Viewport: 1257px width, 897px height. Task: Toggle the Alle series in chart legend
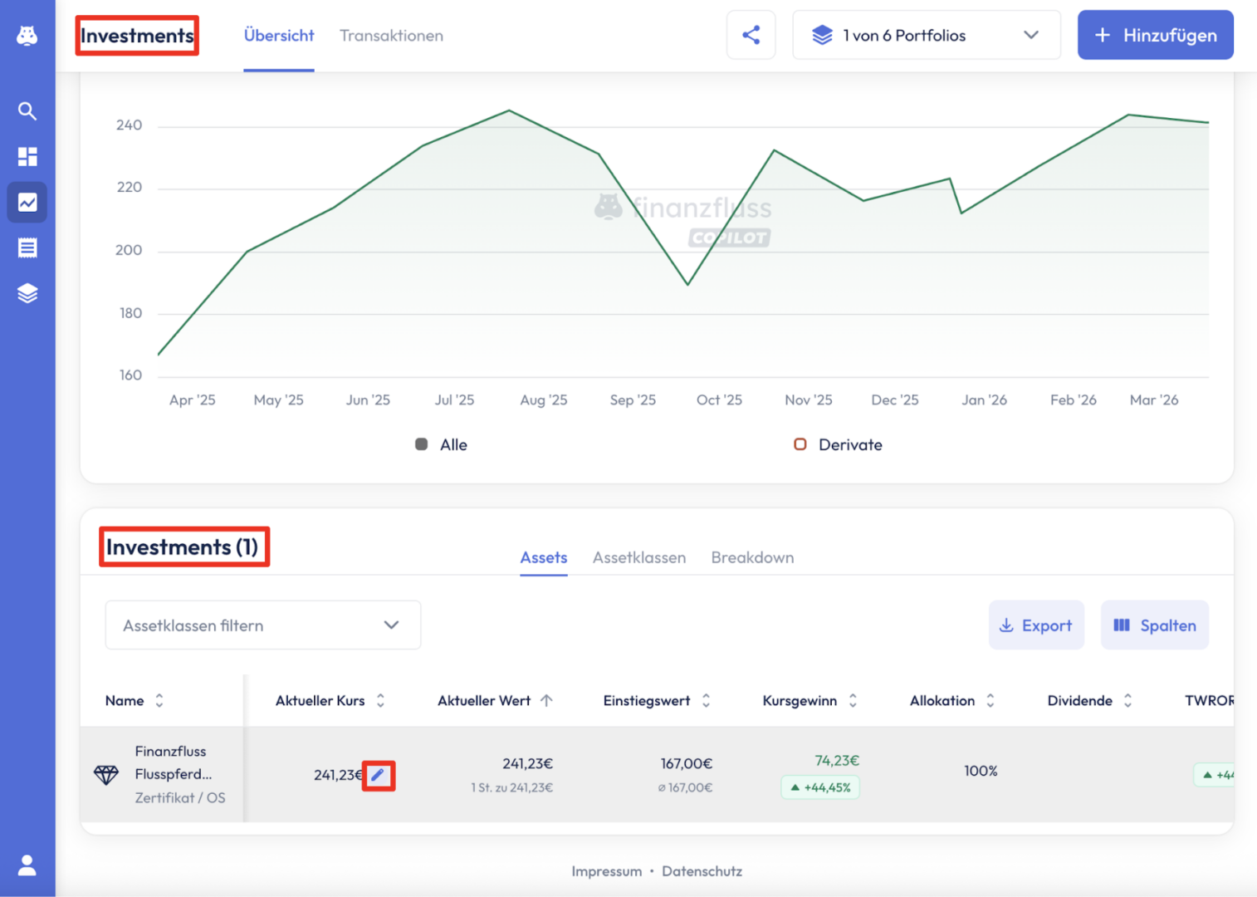coord(442,445)
